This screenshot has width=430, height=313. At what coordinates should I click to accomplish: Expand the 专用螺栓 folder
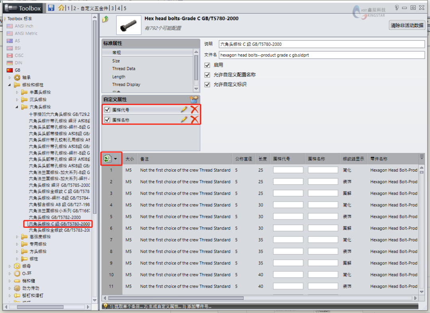coord(17,244)
